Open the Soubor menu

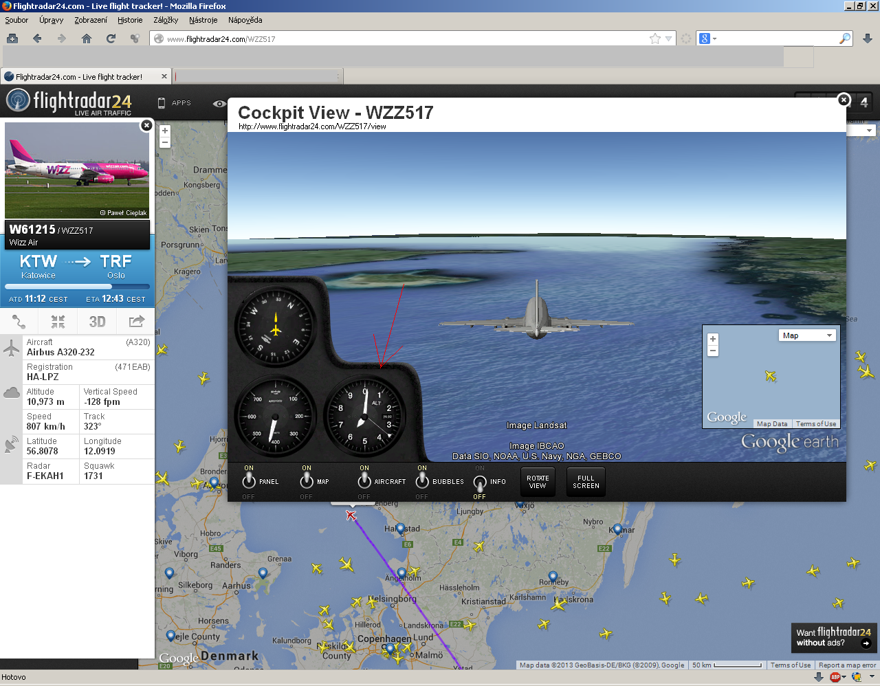[16, 20]
